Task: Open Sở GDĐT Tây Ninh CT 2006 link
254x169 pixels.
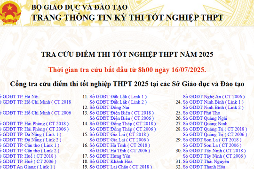Action: coord(214,156)
